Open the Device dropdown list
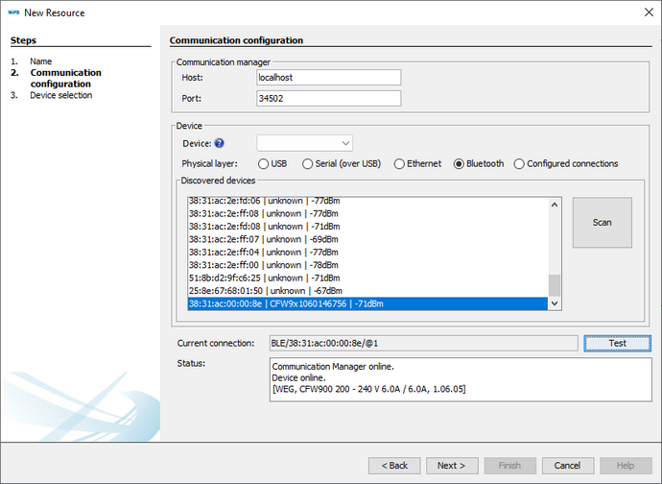The height and width of the screenshot is (484, 662). (304, 143)
